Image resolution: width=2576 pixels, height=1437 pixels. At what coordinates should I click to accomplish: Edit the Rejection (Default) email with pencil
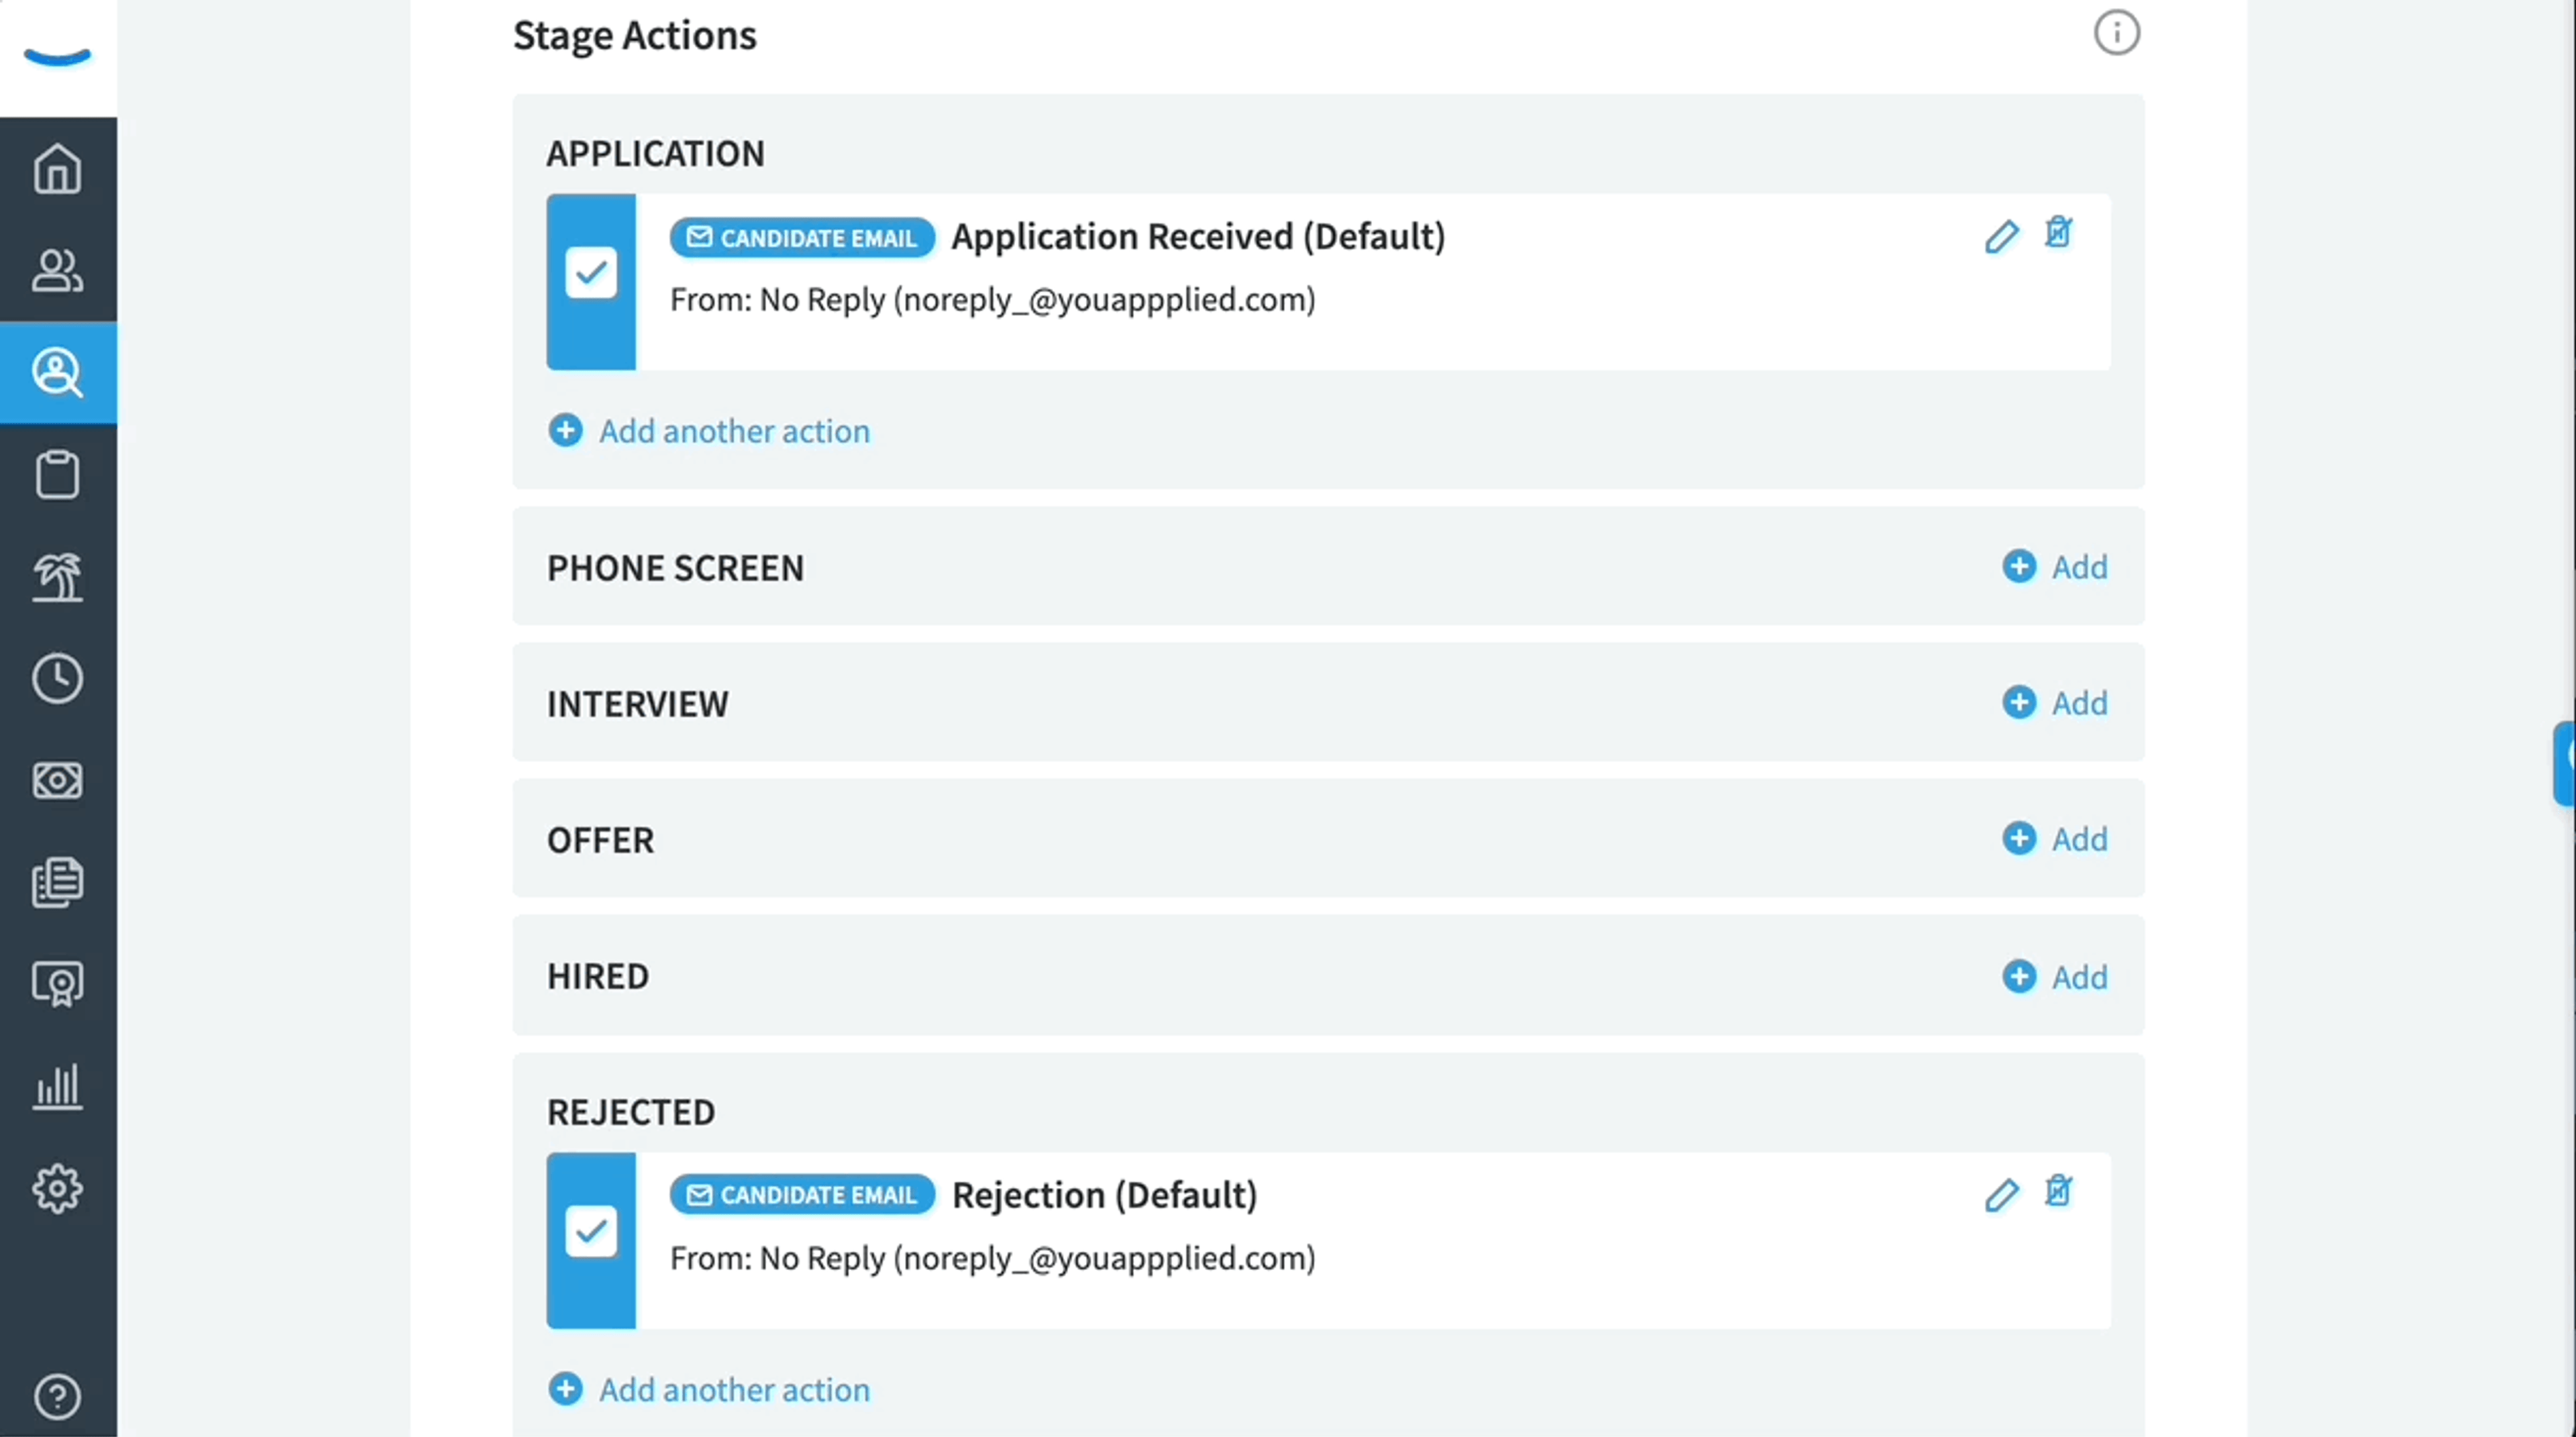(x=2001, y=1195)
